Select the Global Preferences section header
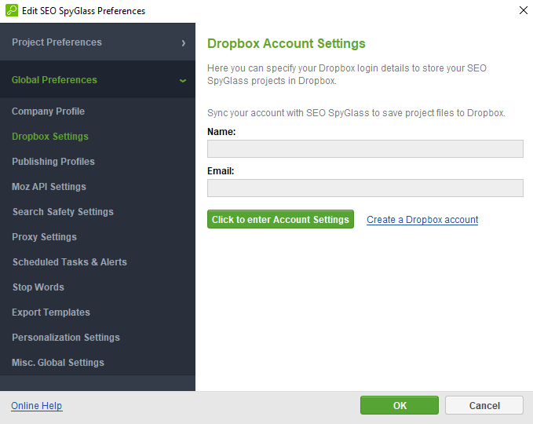This screenshot has height=424, width=533. click(97, 79)
